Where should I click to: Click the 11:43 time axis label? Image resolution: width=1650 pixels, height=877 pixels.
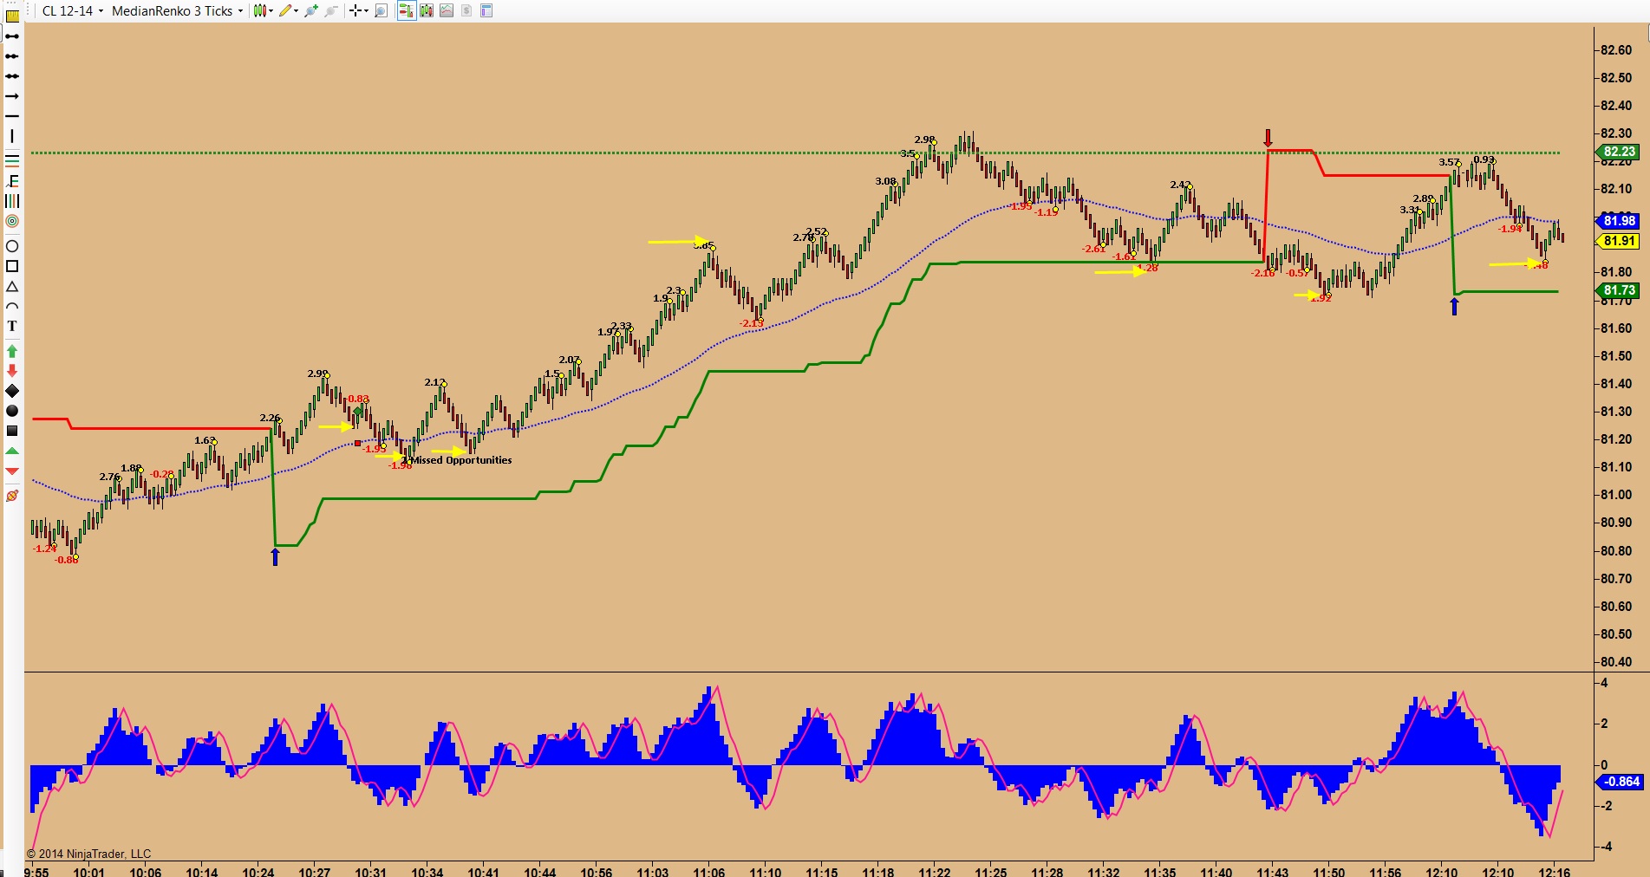(1273, 871)
